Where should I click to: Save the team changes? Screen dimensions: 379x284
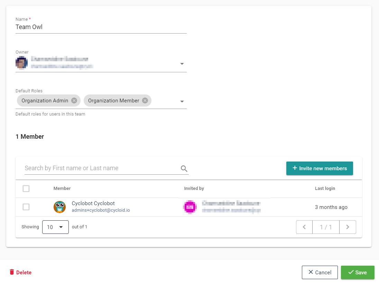358,272
